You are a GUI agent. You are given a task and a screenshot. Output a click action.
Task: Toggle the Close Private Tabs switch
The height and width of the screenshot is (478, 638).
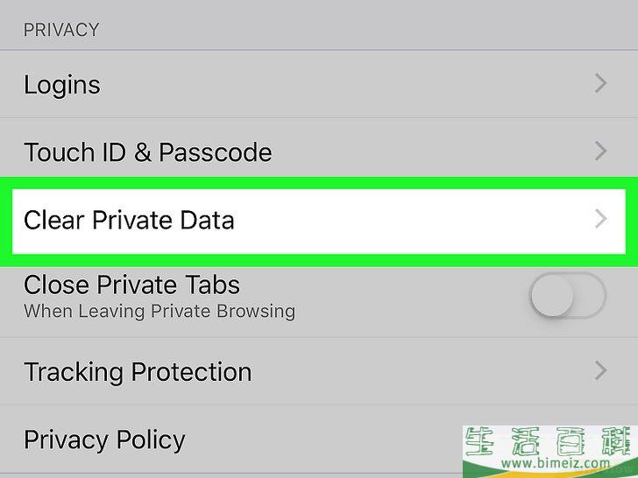(x=569, y=296)
